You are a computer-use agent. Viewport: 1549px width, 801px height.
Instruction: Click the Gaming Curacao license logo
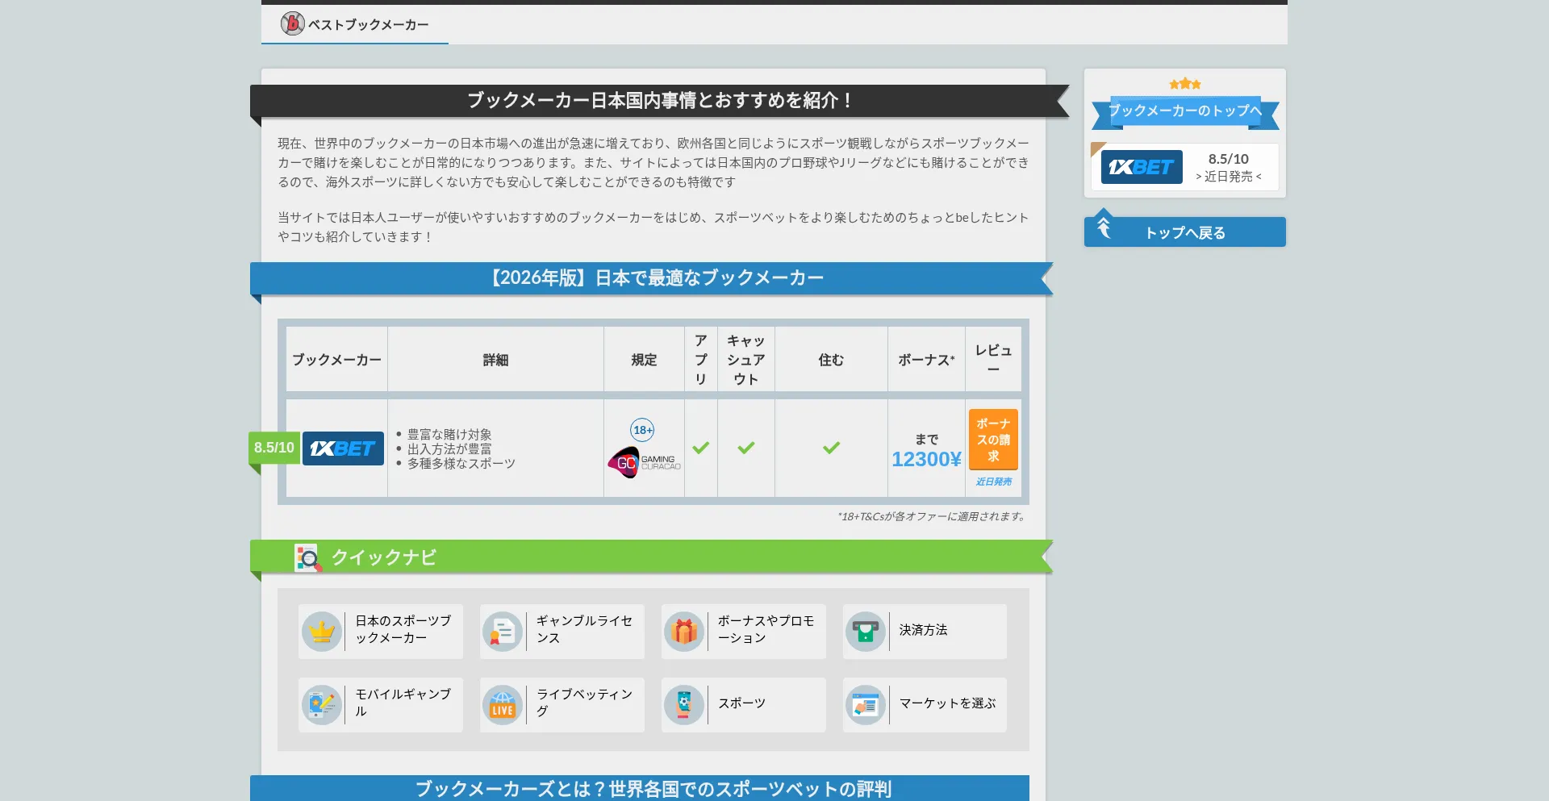pos(644,463)
